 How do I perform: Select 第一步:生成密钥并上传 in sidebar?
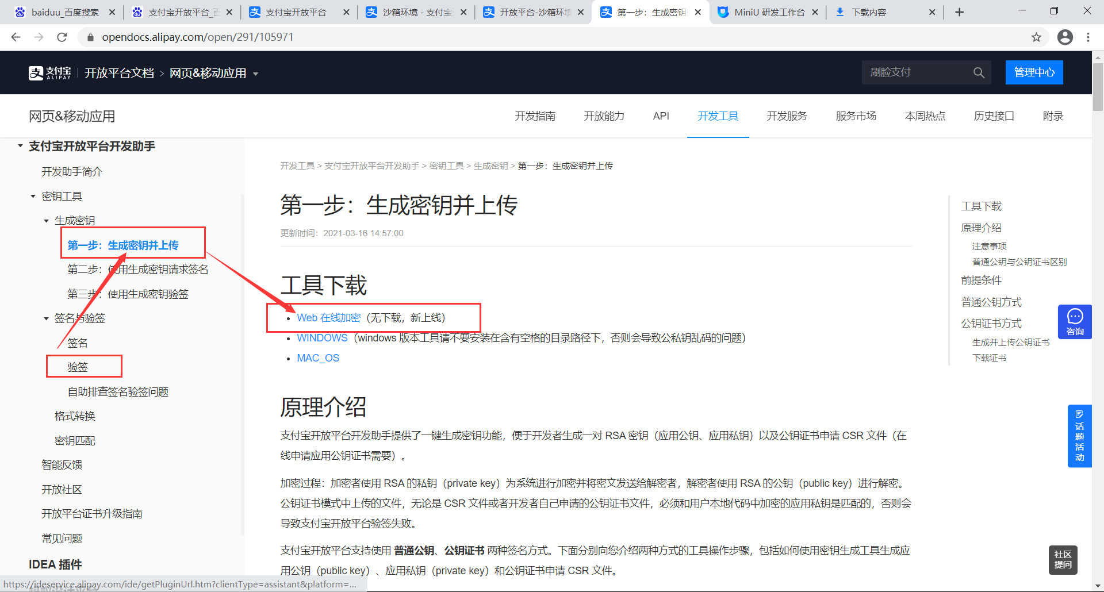click(122, 245)
